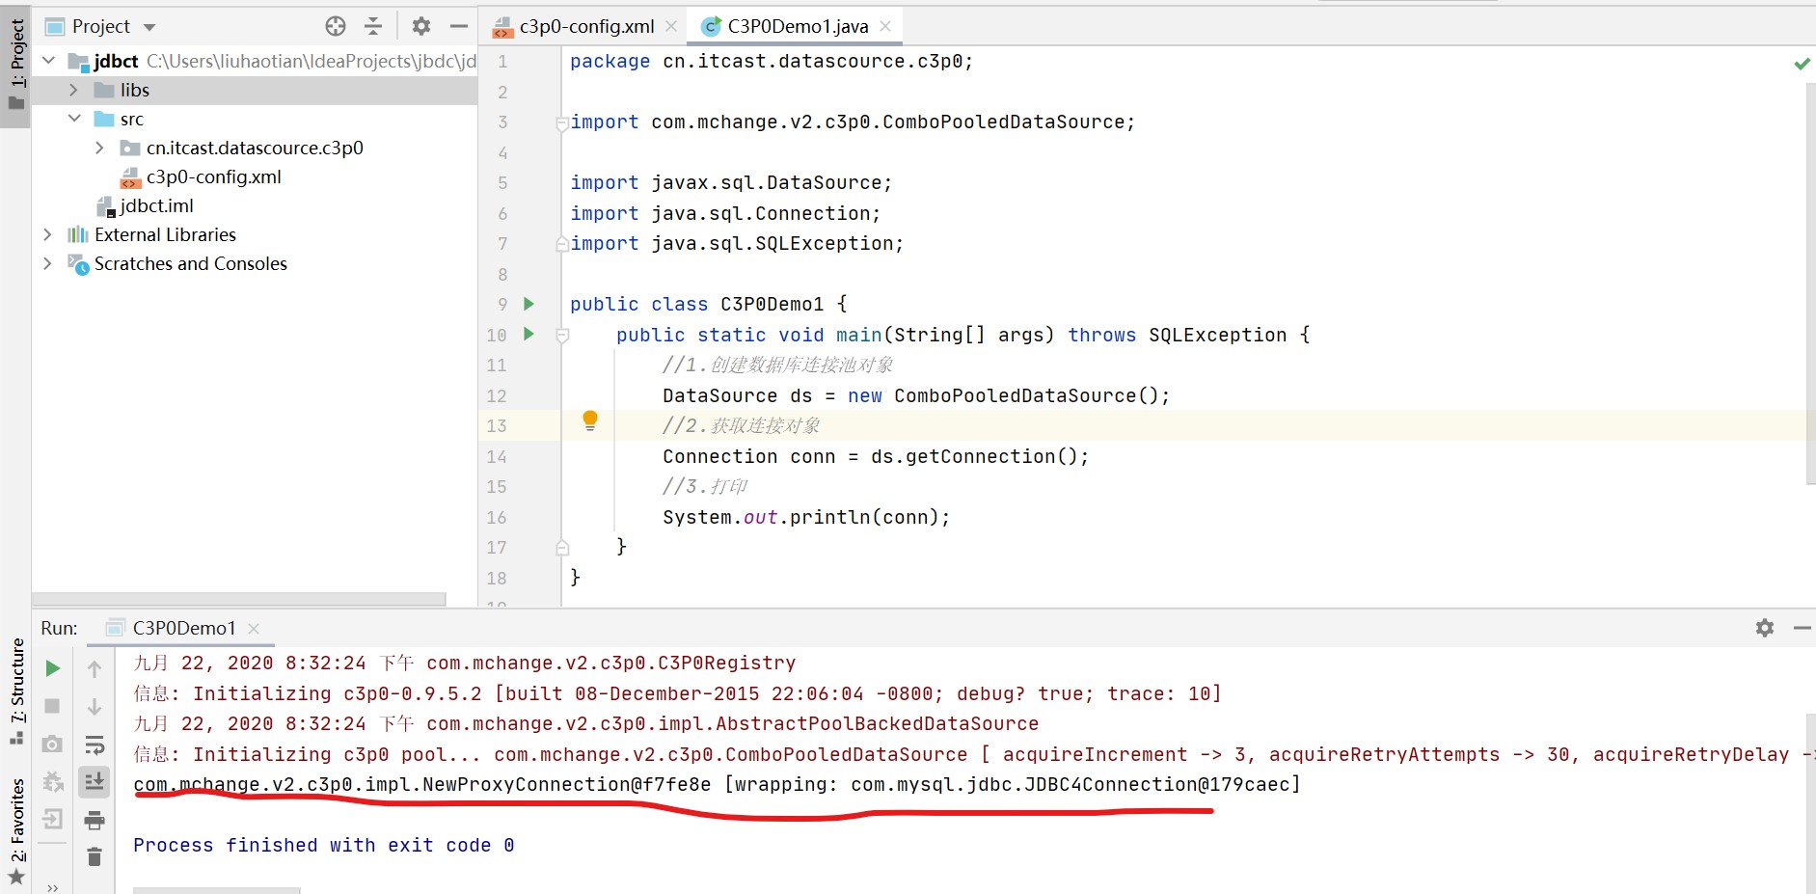
Task: Select External Libraries in project tree
Action: click(x=165, y=234)
